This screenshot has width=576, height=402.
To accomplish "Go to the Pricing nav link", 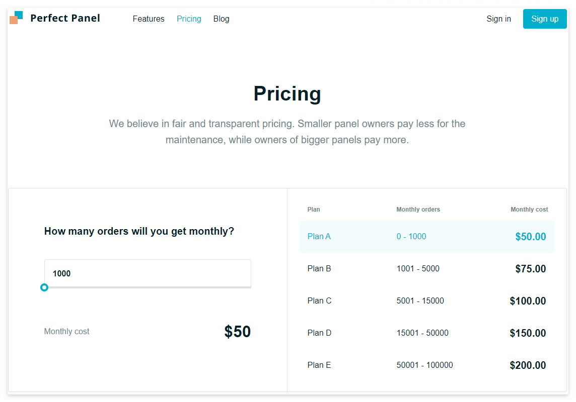I will [189, 19].
